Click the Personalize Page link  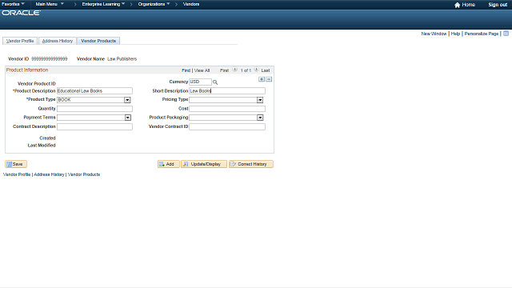tap(482, 34)
